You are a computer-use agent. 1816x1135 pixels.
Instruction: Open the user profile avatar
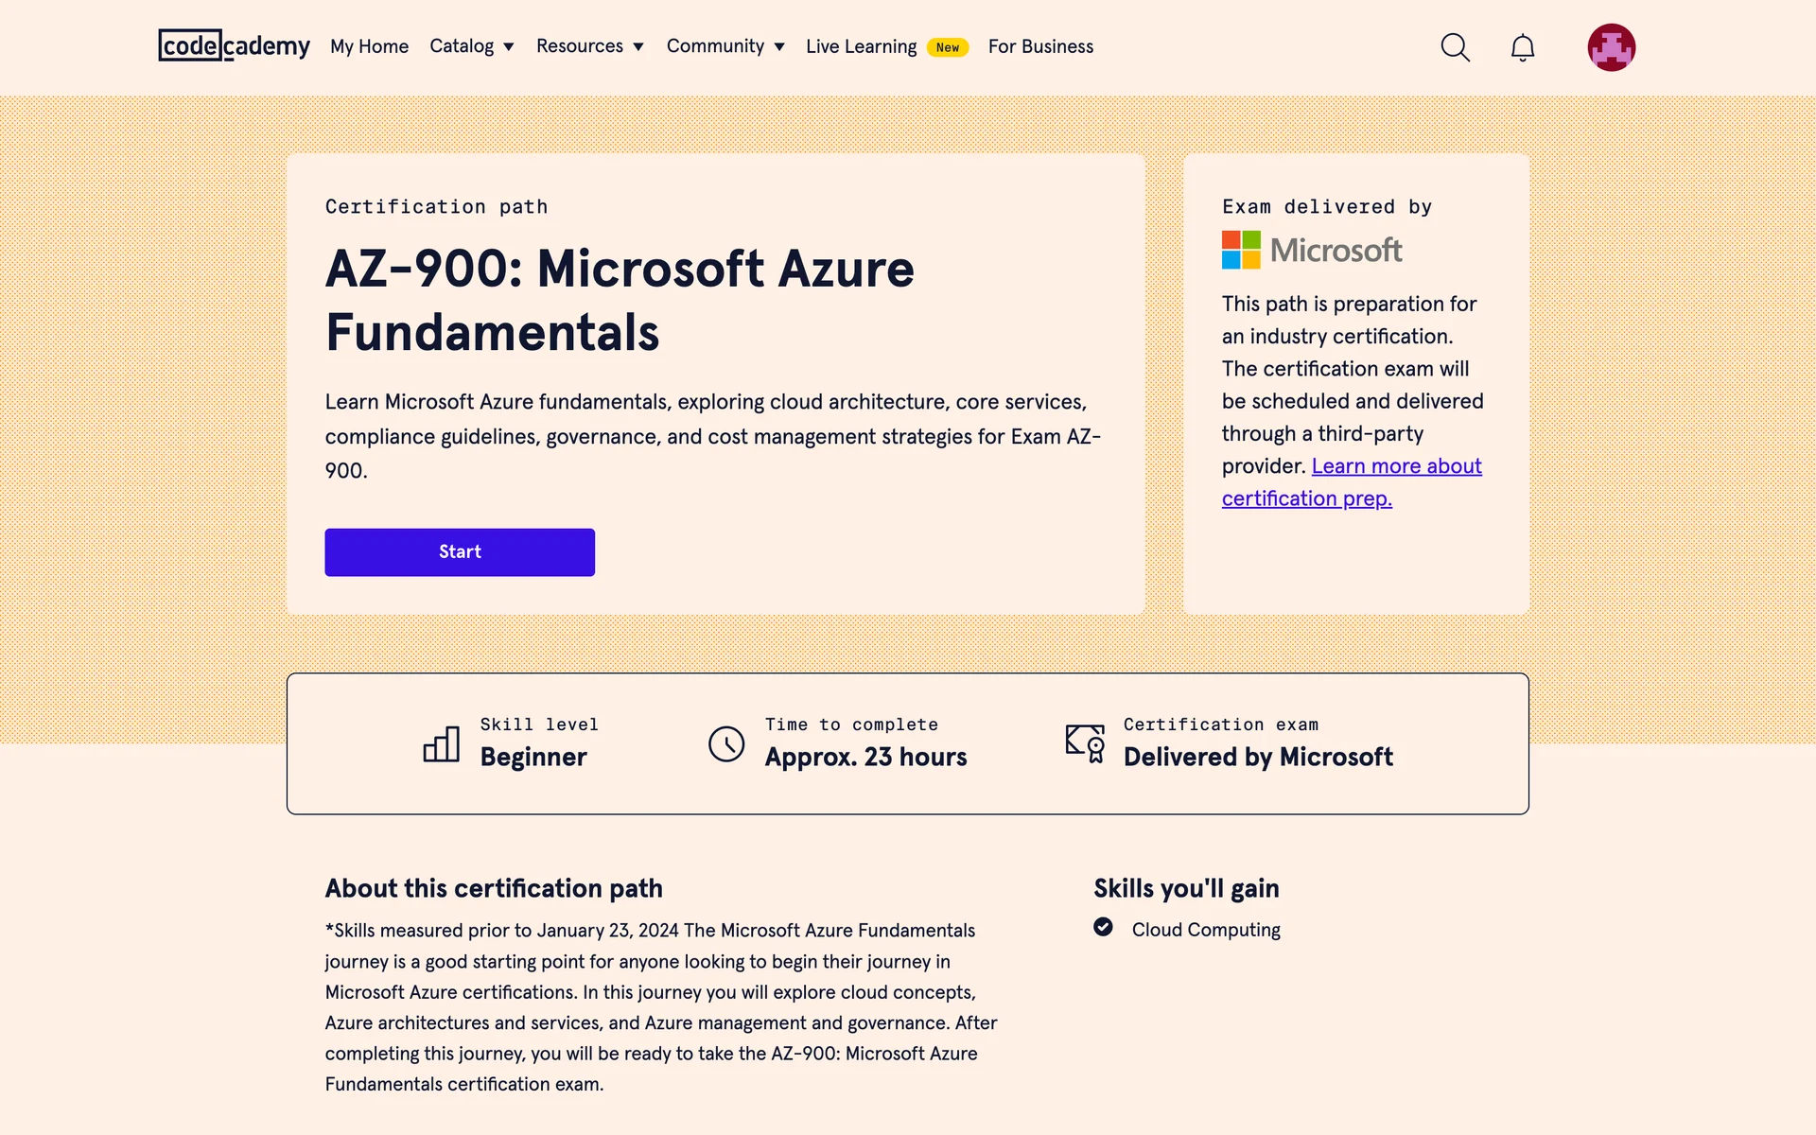coord(1611,47)
